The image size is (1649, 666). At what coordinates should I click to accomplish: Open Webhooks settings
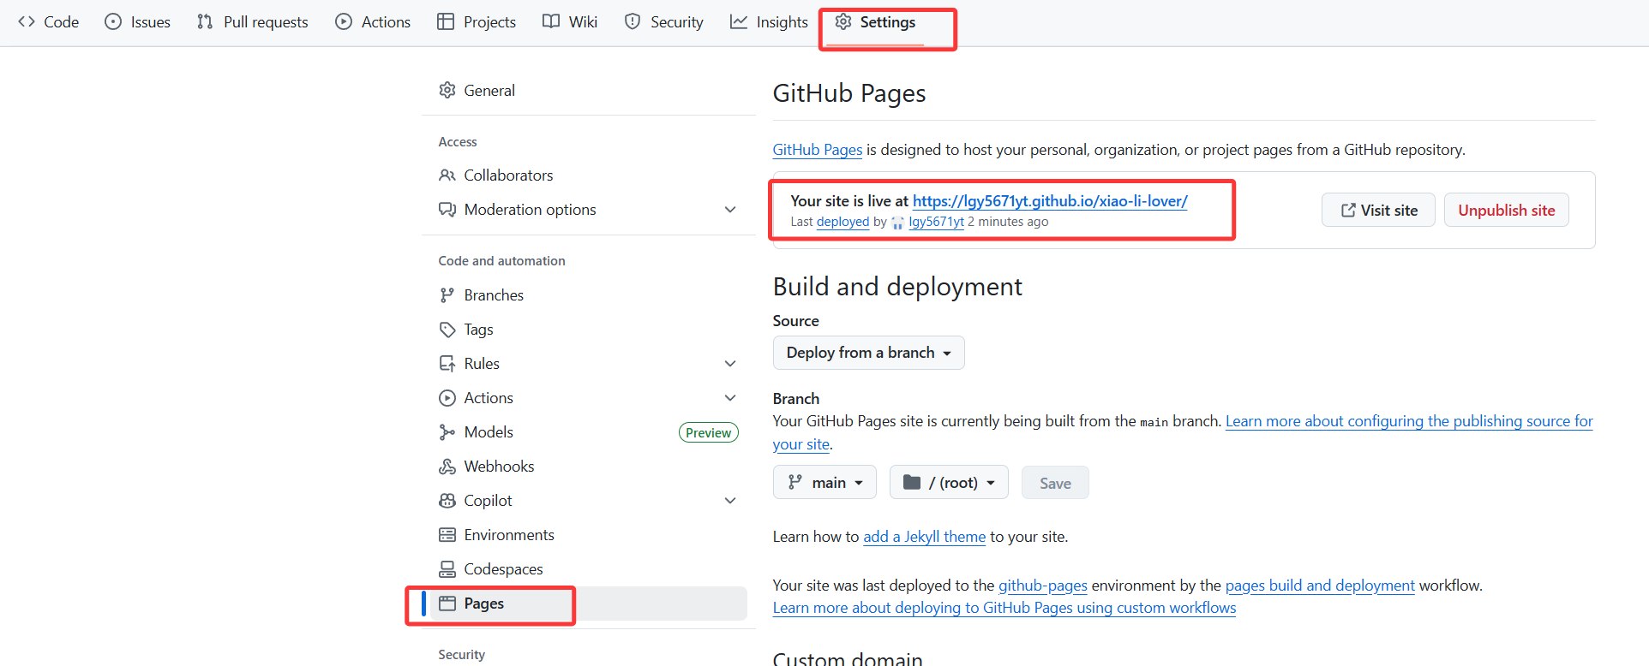(589, 467)
